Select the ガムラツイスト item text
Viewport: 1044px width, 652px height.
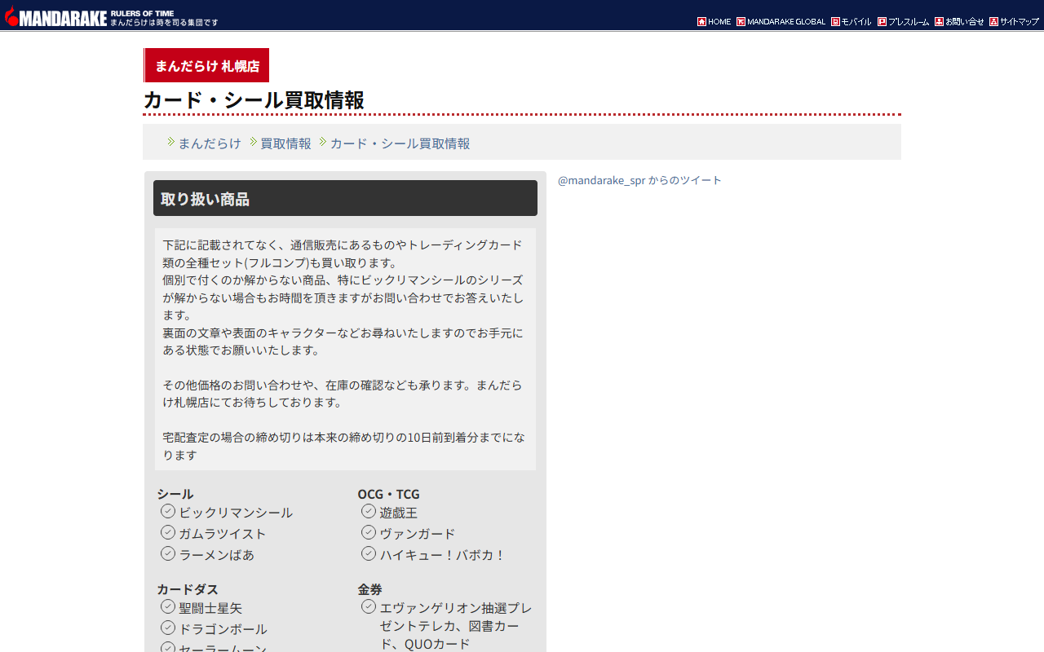point(223,534)
